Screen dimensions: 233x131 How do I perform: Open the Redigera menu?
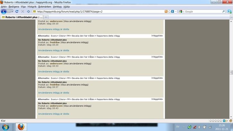click(14, 7)
